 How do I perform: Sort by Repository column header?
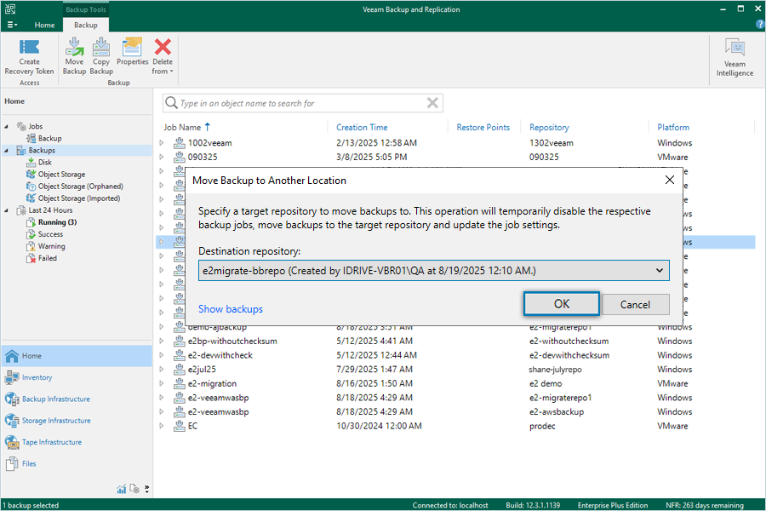point(549,127)
